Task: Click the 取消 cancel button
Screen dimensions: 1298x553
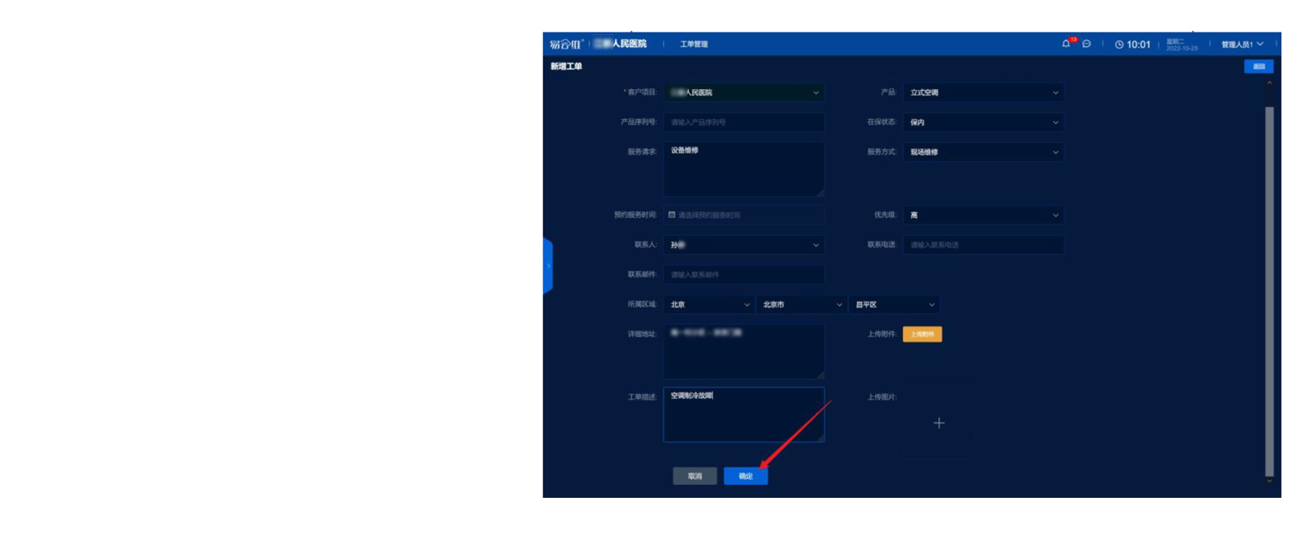Action: pyautogui.click(x=694, y=476)
